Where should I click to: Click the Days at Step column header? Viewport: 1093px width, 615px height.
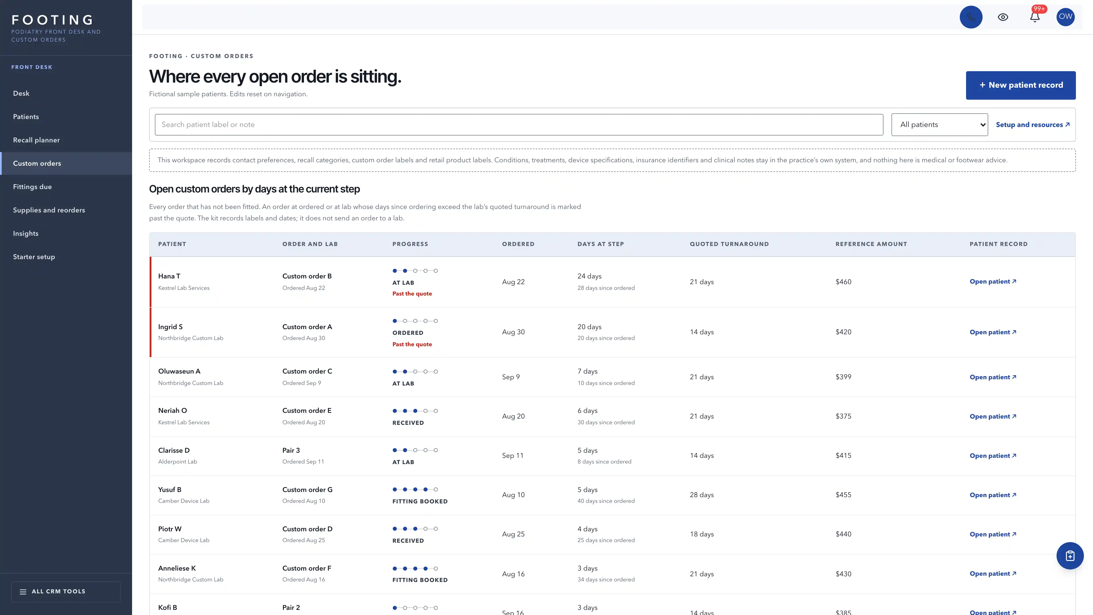[600, 244]
